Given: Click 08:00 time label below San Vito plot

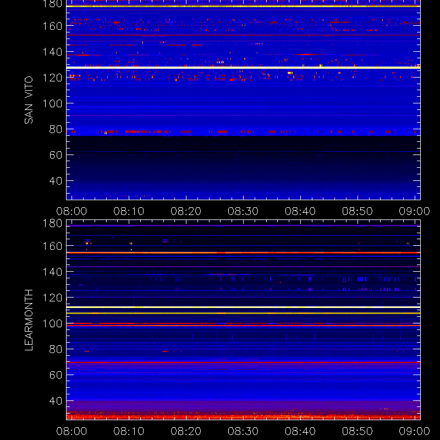Looking at the screenshot, I should [71, 211].
